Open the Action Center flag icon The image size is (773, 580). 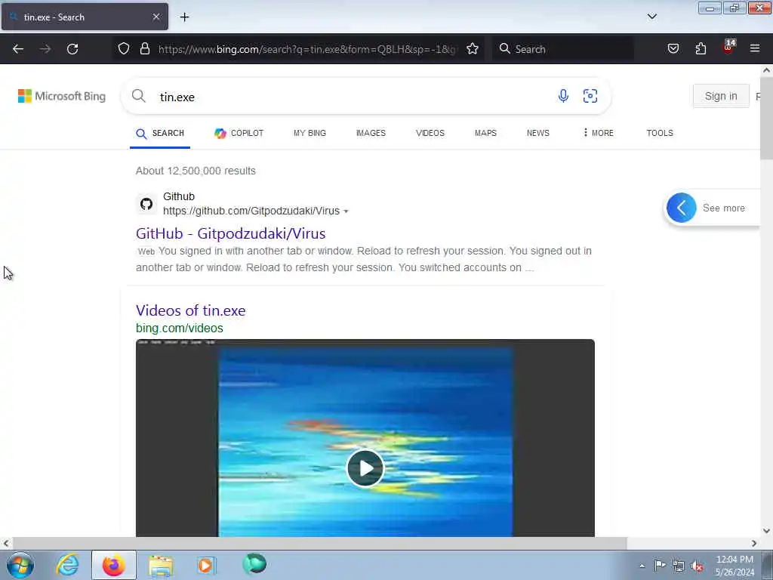660,565
